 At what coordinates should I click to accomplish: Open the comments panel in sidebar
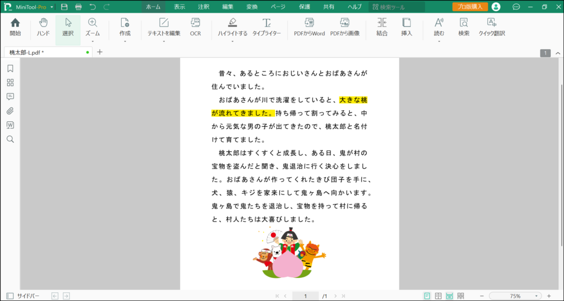point(10,97)
